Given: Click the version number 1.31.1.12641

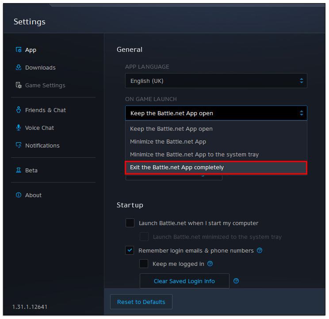Looking at the screenshot, I should pos(30,307).
